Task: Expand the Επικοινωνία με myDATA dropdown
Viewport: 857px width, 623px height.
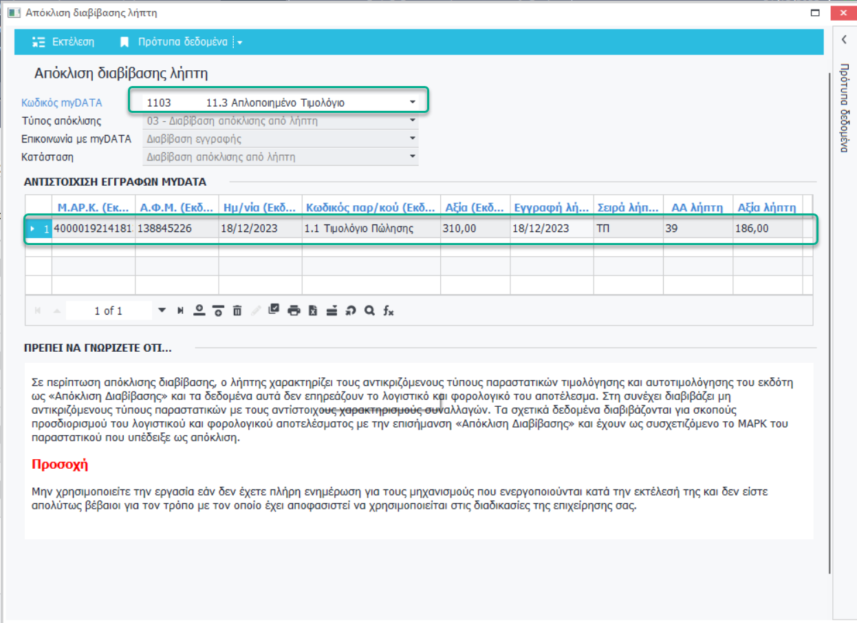Action: pos(412,139)
